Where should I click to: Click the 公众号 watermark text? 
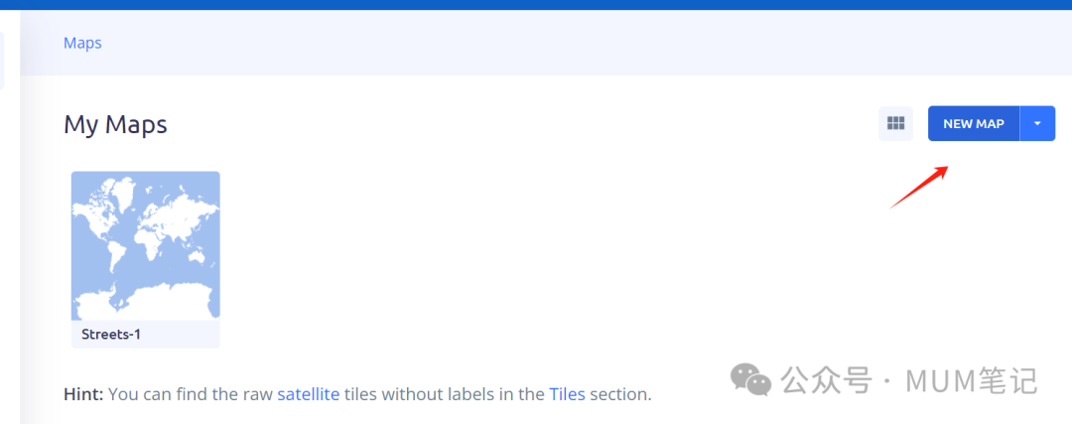coord(827,380)
